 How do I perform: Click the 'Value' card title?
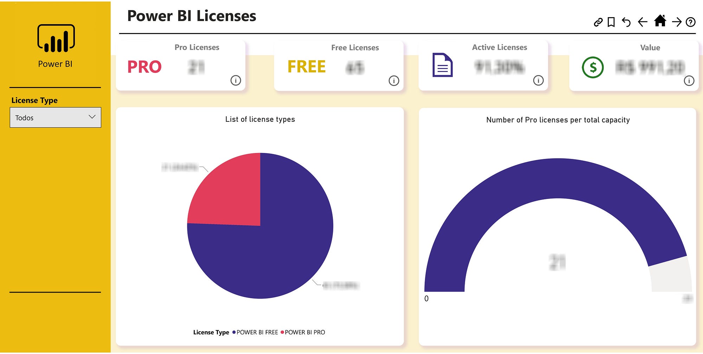click(650, 48)
